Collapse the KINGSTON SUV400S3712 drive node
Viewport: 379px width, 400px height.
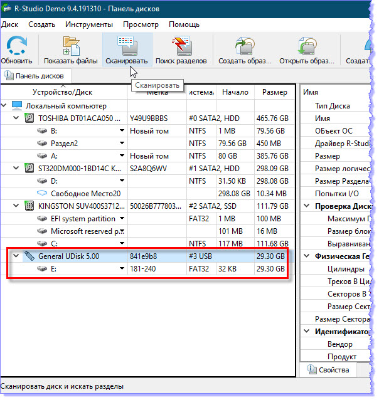pos(16,206)
